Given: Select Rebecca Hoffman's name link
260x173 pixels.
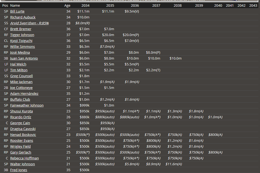Looking at the screenshot, I should [x=24, y=158].
